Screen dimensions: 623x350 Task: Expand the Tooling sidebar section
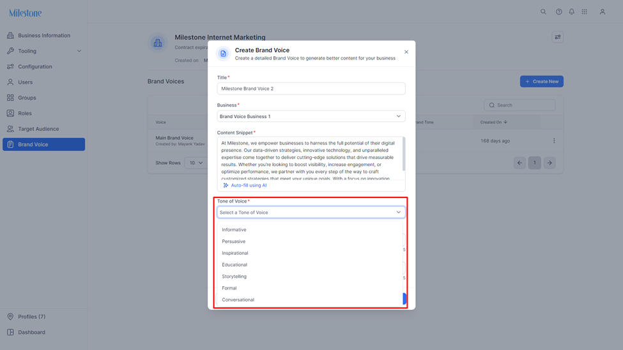tap(43, 51)
